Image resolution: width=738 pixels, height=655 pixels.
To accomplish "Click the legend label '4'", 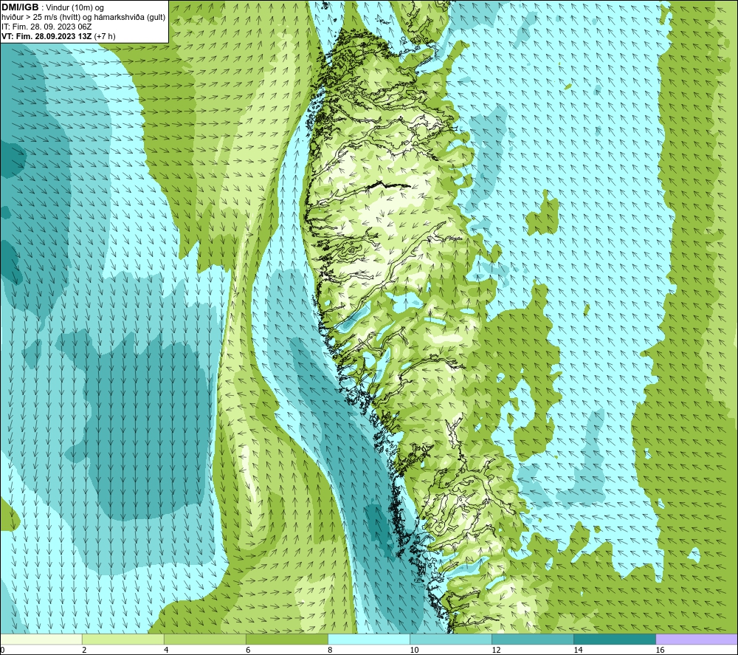I will pyautogui.click(x=166, y=651).
